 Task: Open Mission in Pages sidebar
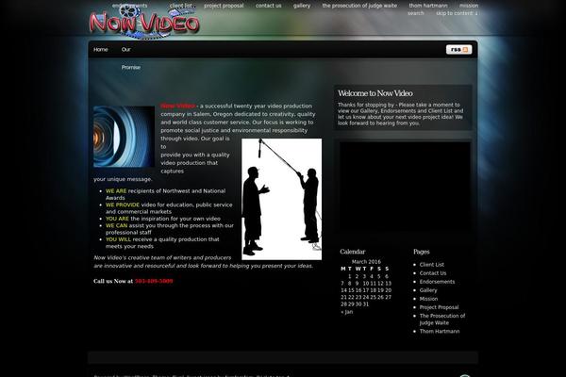coord(428,299)
